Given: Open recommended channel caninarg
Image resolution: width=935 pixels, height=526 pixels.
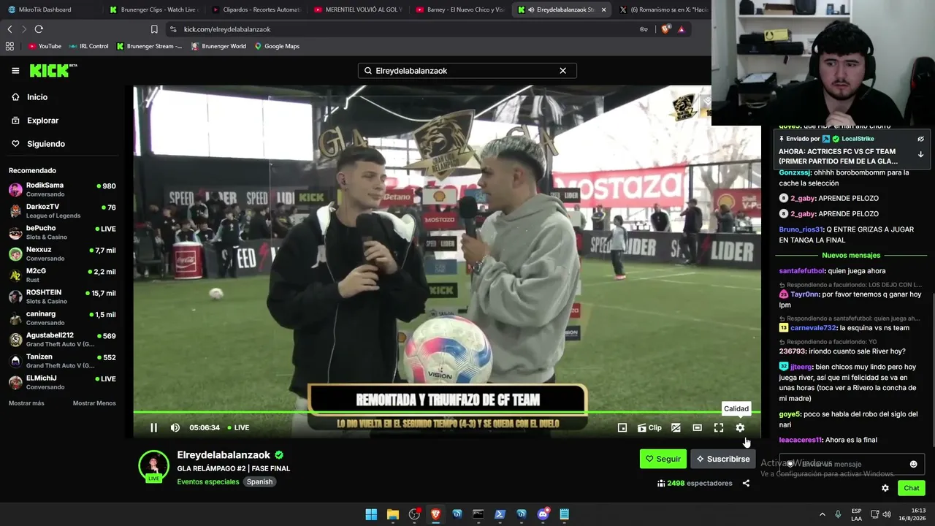Looking at the screenshot, I should (62, 318).
